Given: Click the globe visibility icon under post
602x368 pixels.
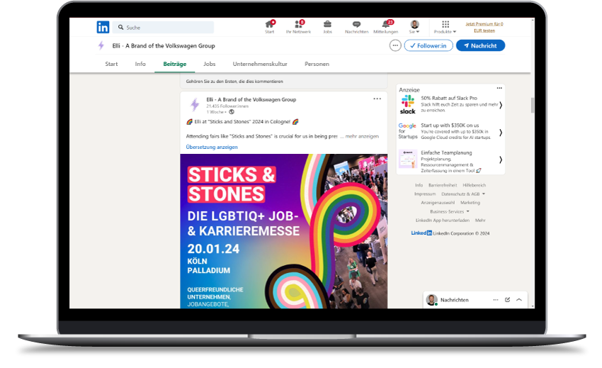Looking at the screenshot, I should (232, 112).
